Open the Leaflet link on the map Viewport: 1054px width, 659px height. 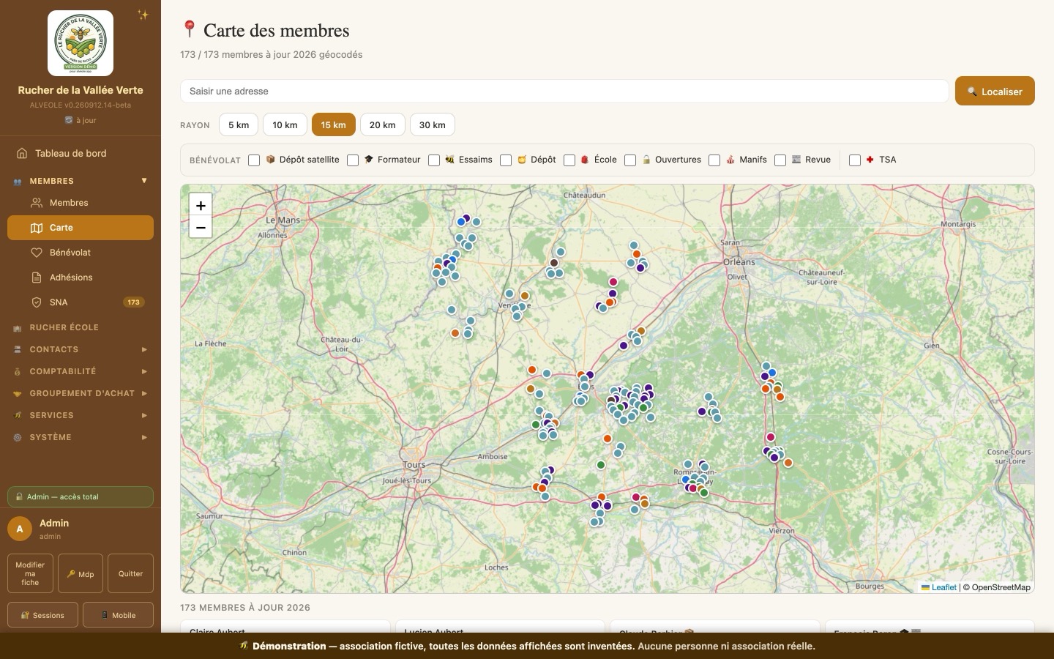click(939, 587)
